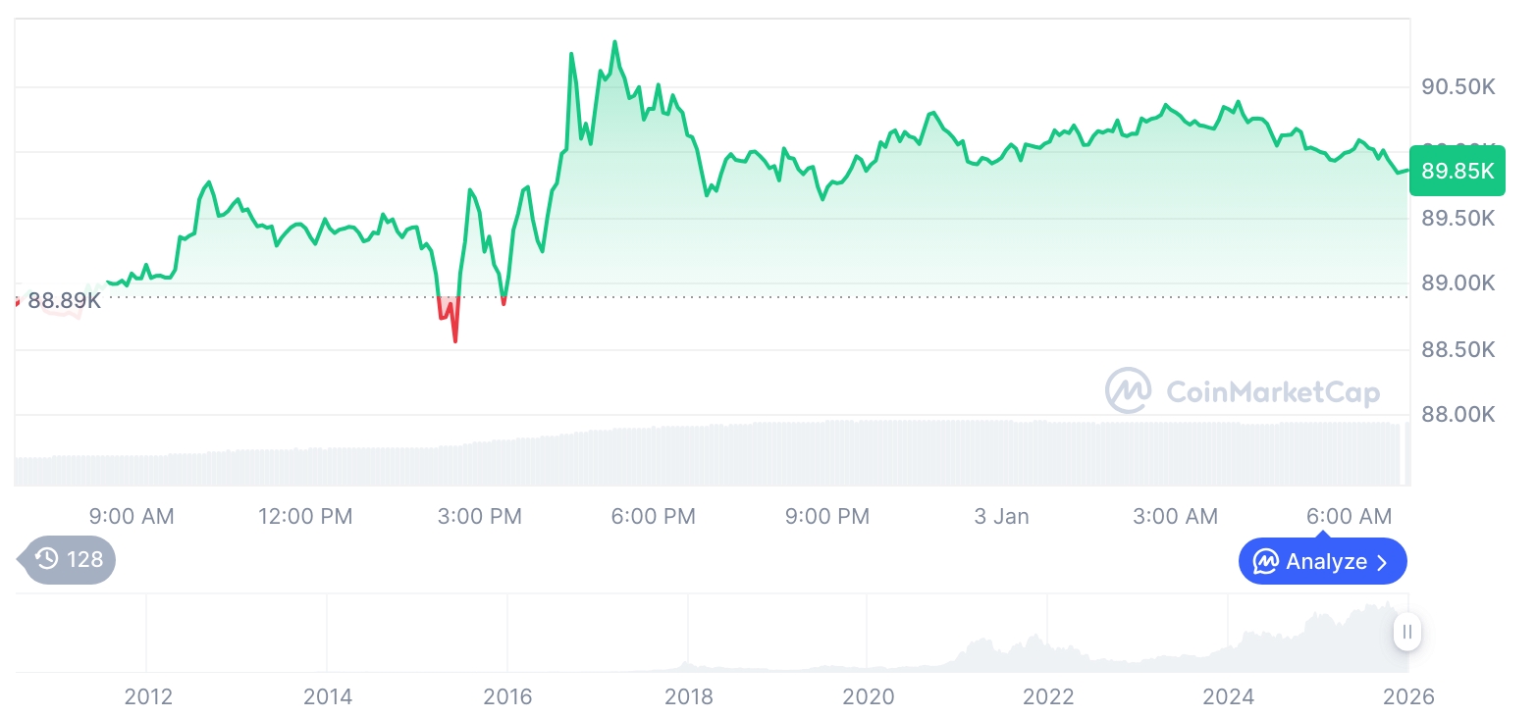Click the 2012 year on the timeline navigator
The image size is (1537, 718).
pyautogui.click(x=148, y=696)
